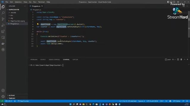
Task: Open the editor More Actions ellipsis
Action: (x=187, y=6)
